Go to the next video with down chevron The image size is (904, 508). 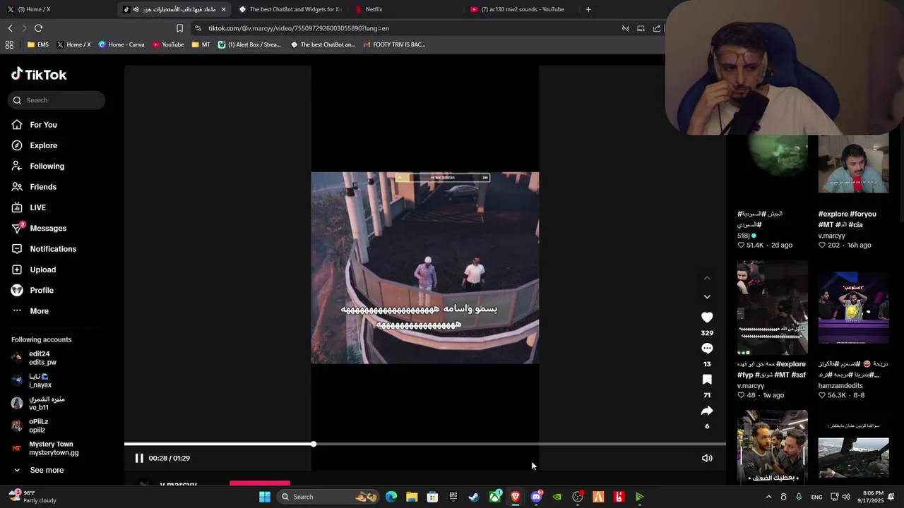707,297
